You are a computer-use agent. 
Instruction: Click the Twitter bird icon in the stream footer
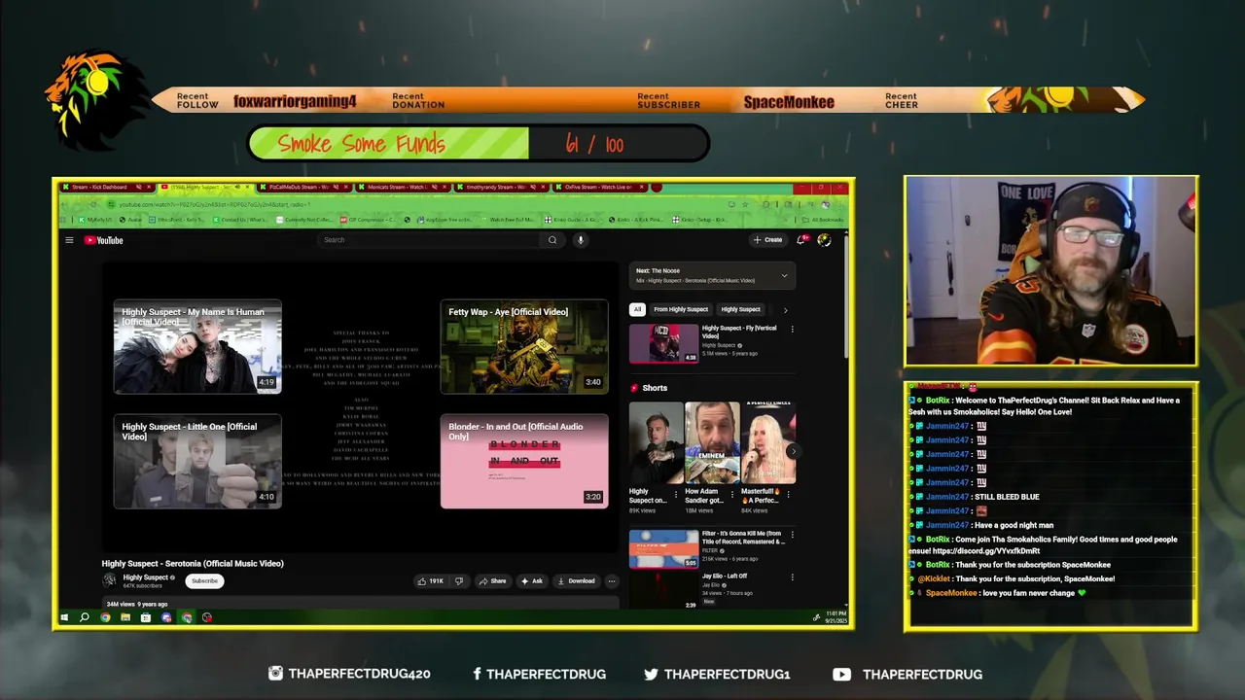coord(651,674)
